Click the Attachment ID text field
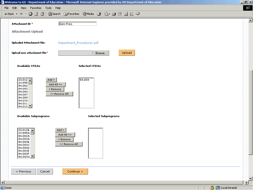 (77, 24)
